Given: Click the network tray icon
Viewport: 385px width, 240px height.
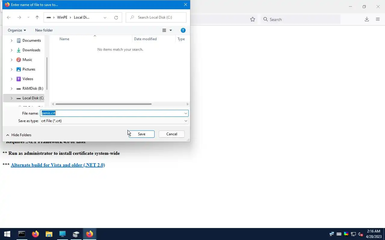Looking at the screenshot, I should 332,234.
